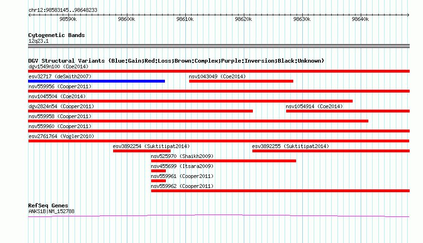The height and width of the screenshot is (243, 423).
Task: Click the red bar under nsv525970
Action: click(x=223, y=161)
